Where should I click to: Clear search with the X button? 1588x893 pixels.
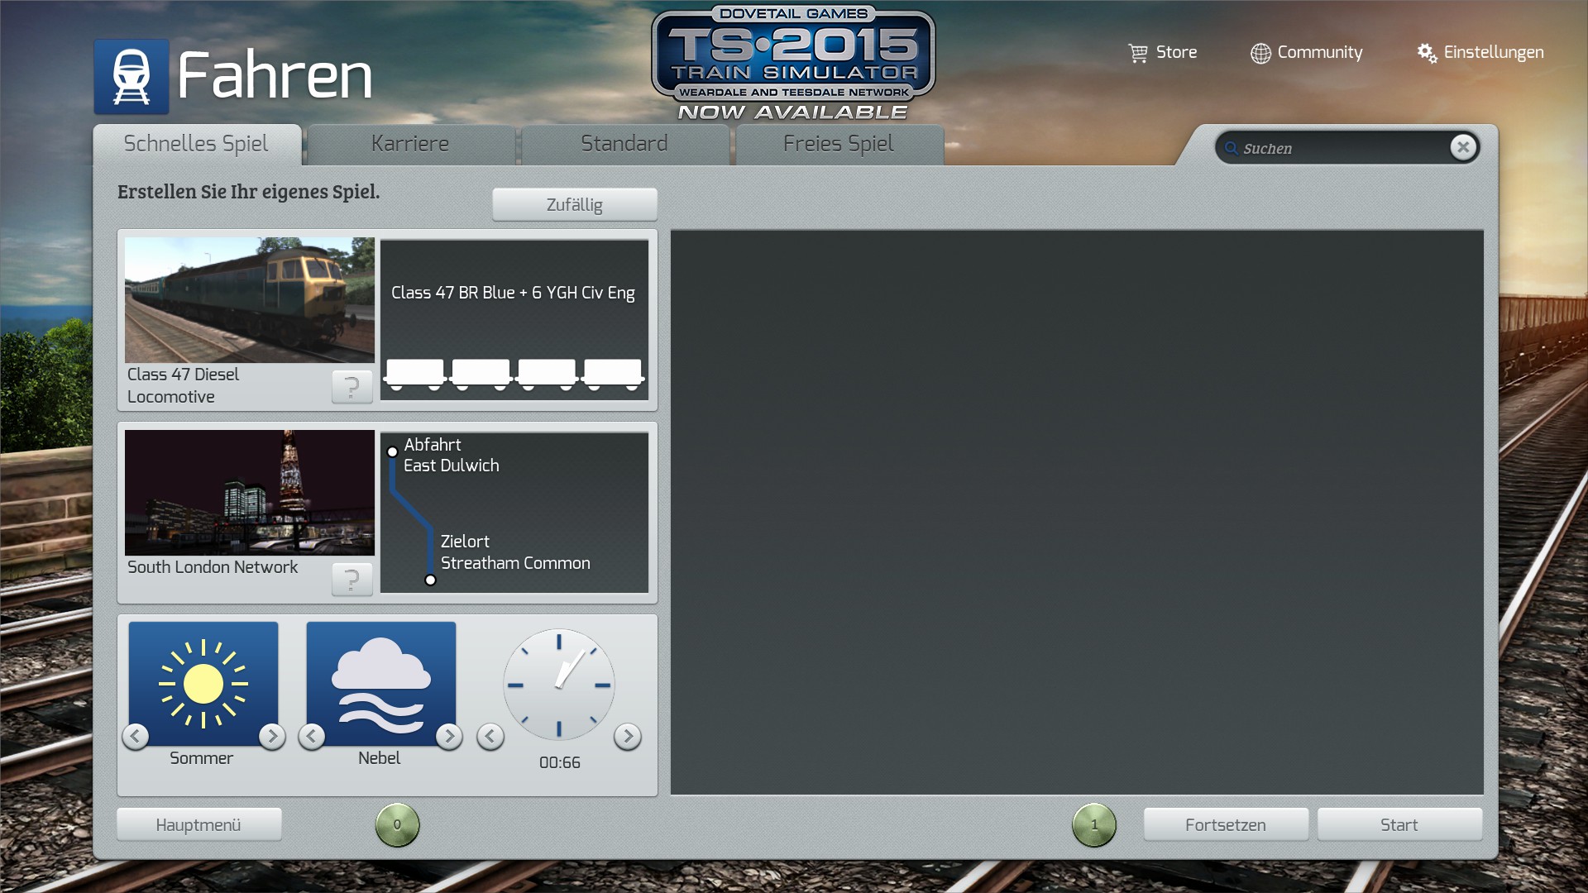point(1462,147)
